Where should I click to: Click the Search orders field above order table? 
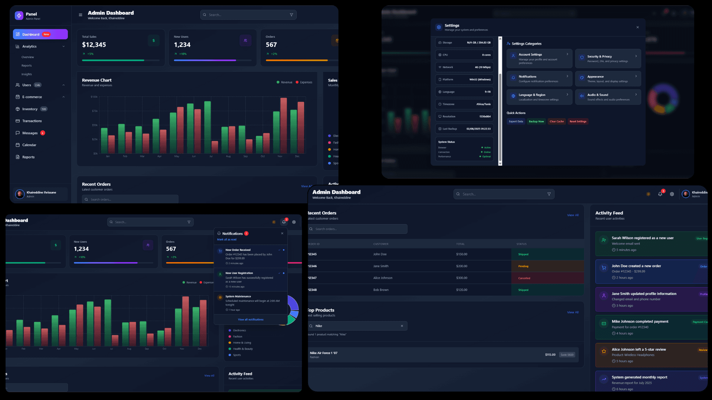(x=358, y=229)
